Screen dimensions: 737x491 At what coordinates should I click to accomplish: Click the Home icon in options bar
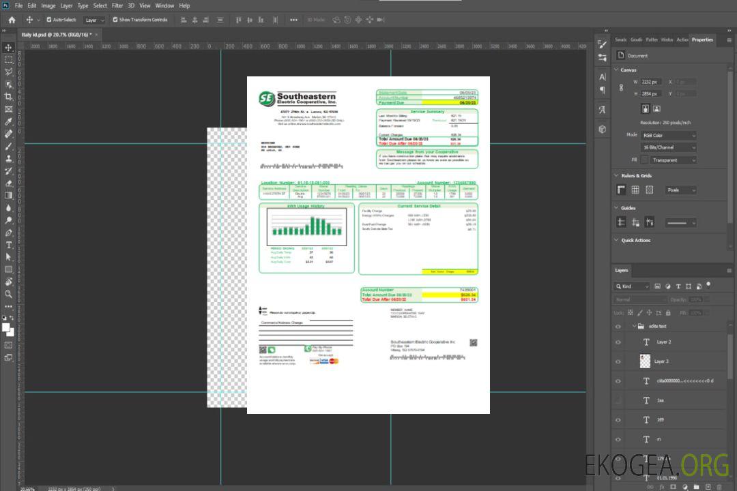click(x=12, y=20)
